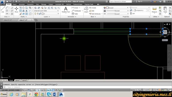Viewport: 172px width, 97px height.
Task: Expand the Modify panel
Action: click(24, 17)
